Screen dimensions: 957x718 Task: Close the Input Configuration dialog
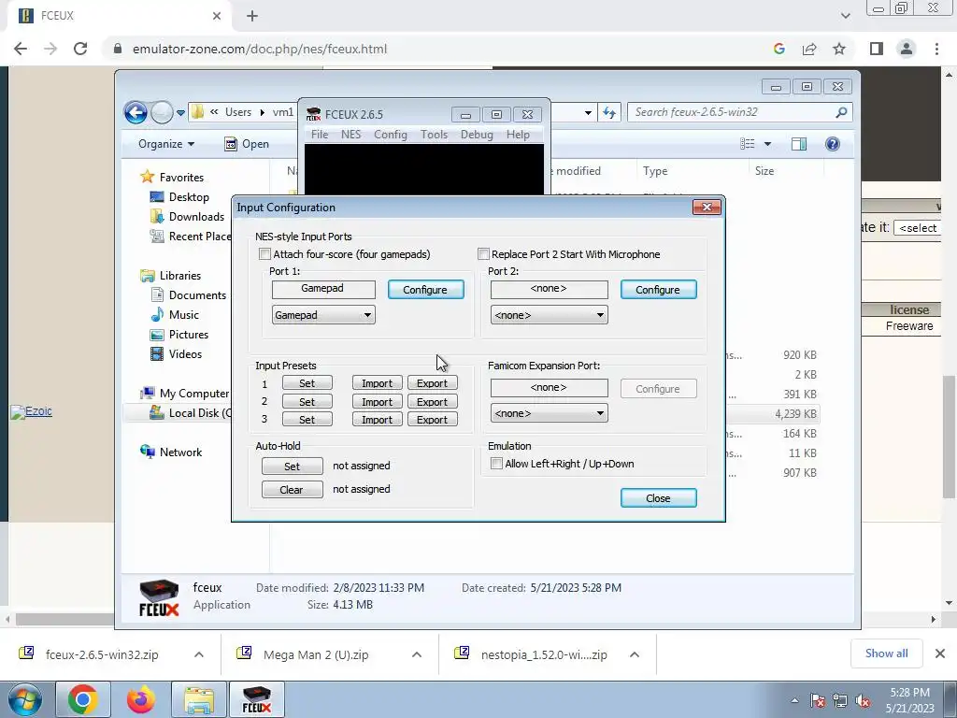(659, 498)
